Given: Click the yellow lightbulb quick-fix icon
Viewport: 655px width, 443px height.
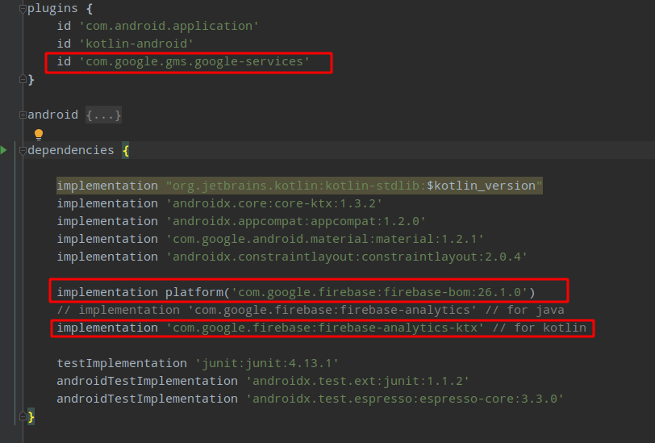Looking at the screenshot, I should click(39, 135).
